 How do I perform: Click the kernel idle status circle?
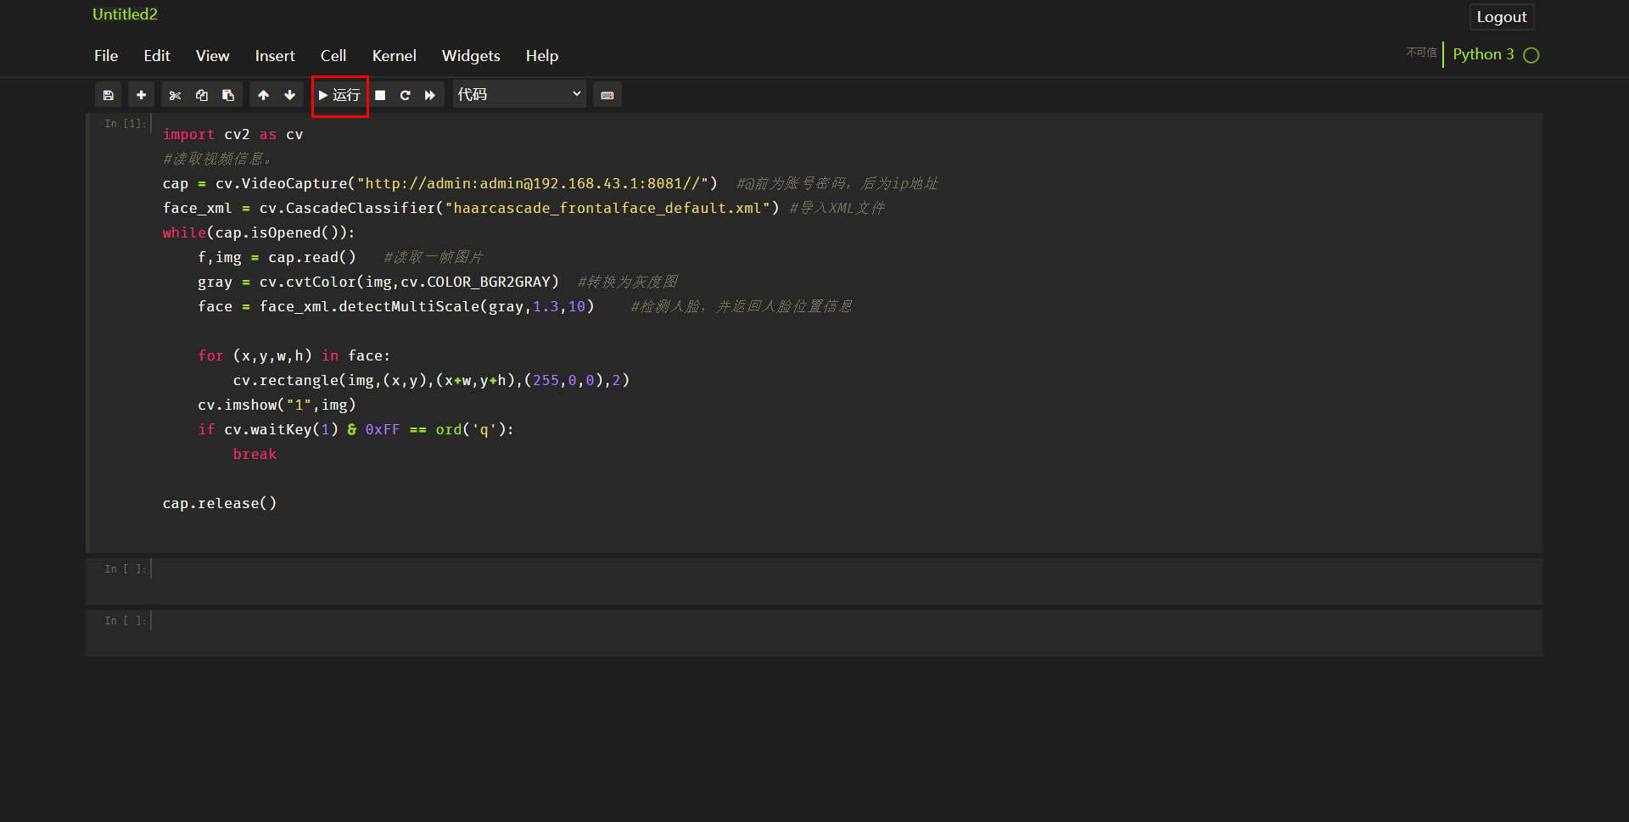(x=1531, y=55)
